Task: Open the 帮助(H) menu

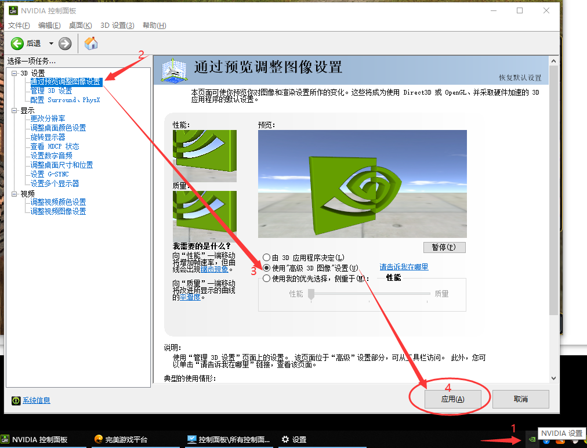Action: click(x=154, y=26)
